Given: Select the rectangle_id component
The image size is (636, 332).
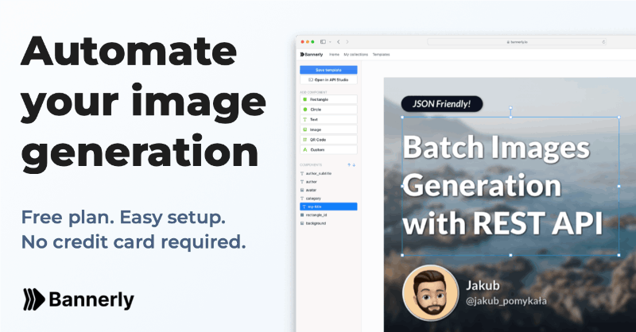Looking at the screenshot, I should tap(328, 215).
